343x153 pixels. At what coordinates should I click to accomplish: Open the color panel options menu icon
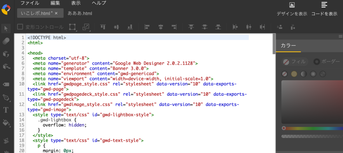tap(341, 36)
